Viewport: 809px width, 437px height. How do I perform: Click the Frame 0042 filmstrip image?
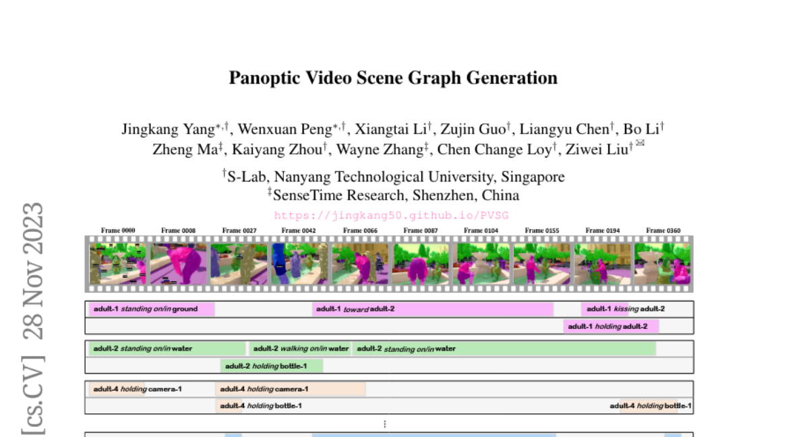(x=299, y=264)
